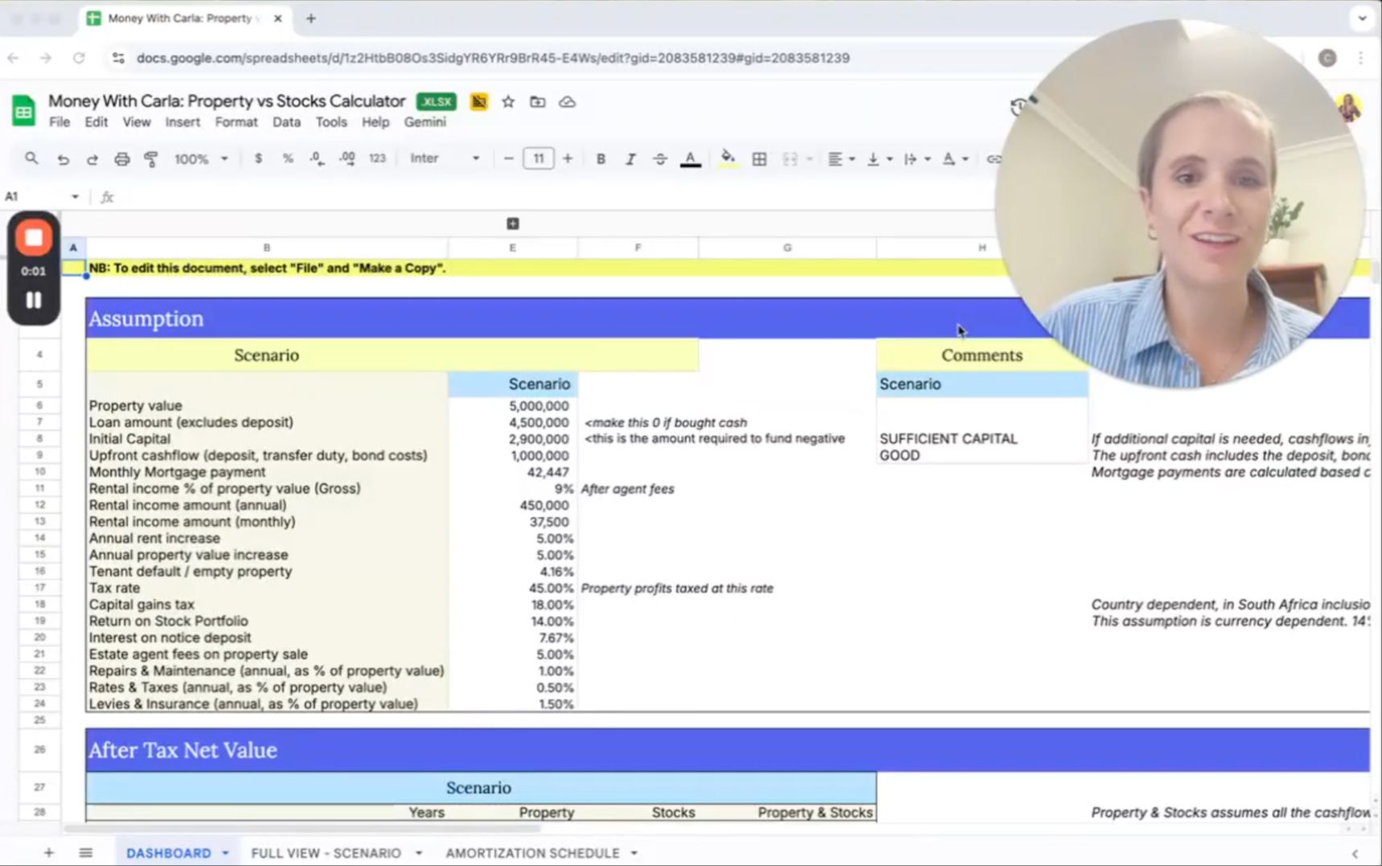Star the Property vs Stocks Calculator document

click(508, 102)
